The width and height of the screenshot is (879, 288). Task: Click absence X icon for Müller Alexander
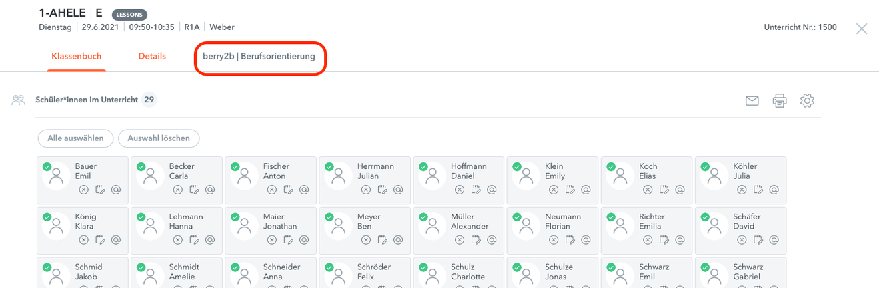pos(460,240)
